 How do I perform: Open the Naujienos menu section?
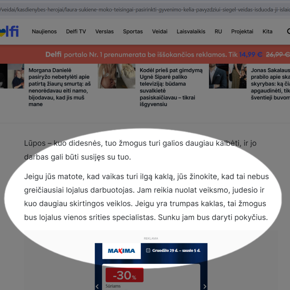click(x=44, y=31)
